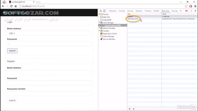This screenshot has height=111, width=198.
Task: Expand the Cookies tree node
Action: (99, 31)
